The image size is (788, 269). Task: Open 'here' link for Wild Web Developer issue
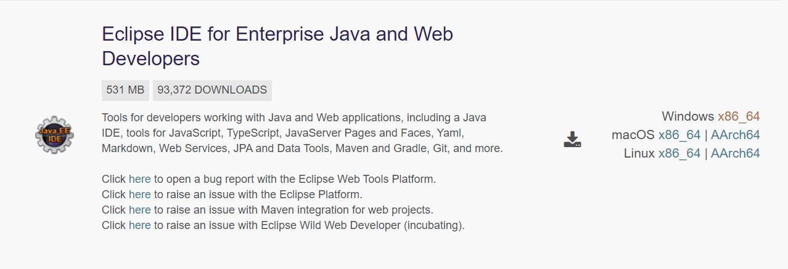tap(139, 225)
